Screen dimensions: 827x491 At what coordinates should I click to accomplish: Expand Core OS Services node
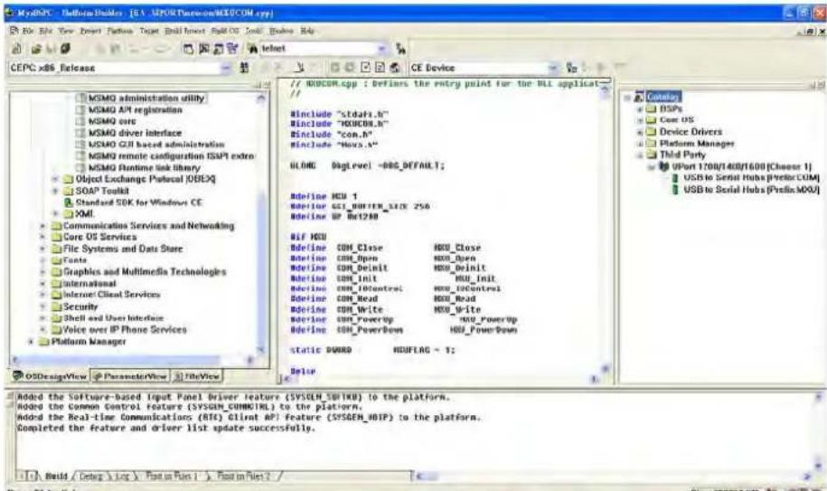(x=43, y=237)
